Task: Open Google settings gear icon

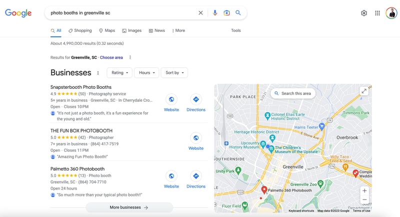Action: coord(364,13)
